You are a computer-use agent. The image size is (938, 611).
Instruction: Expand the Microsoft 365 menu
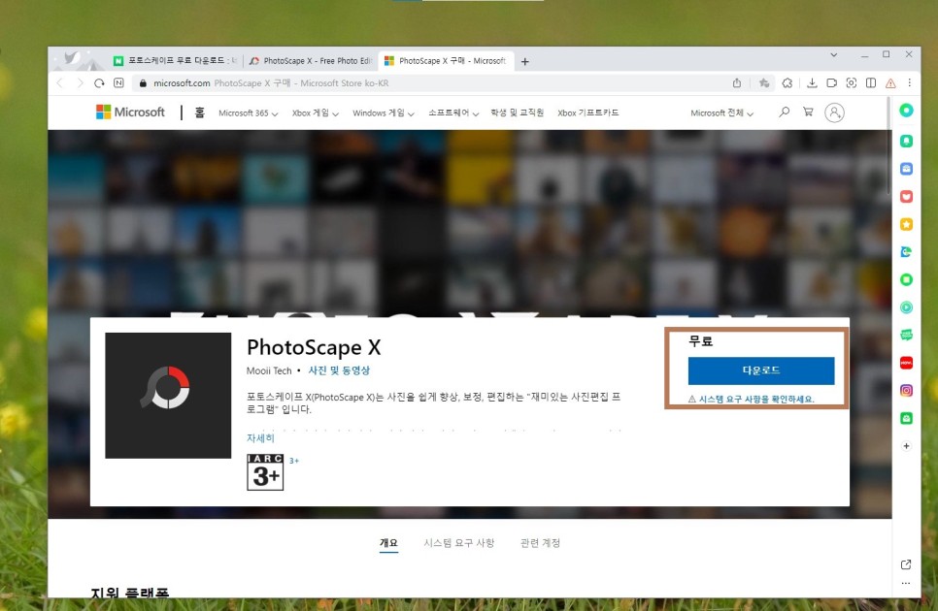coord(248,113)
